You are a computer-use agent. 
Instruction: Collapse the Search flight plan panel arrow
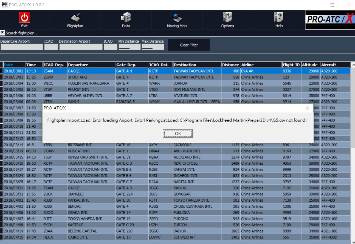pos(2,33)
